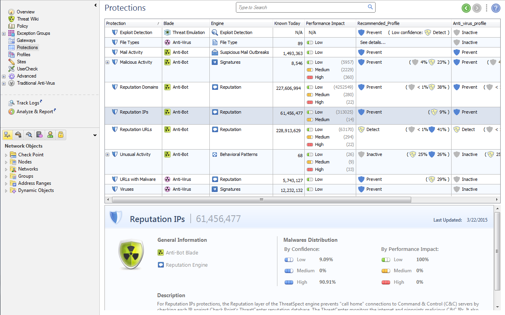Select the Profiles navigation item
The height and width of the screenshot is (315, 505).
coord(23,55)
